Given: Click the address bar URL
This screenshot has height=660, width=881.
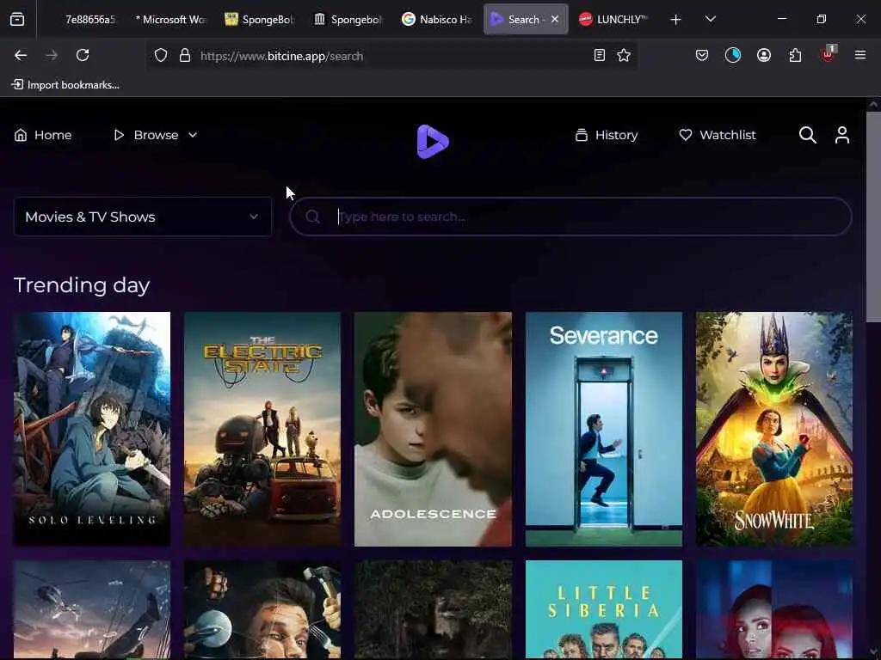Looking at the screenshot, I should point(281,56).
